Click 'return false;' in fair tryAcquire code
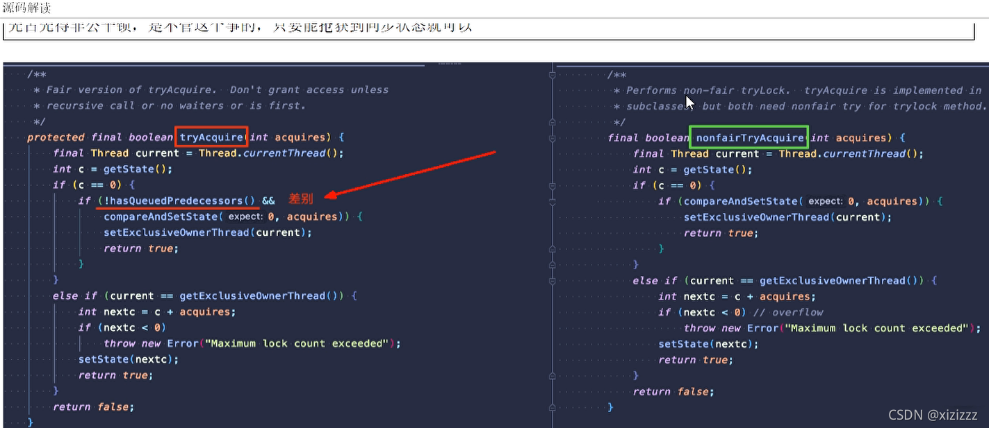Screen dimensions: 989x428 93,406
